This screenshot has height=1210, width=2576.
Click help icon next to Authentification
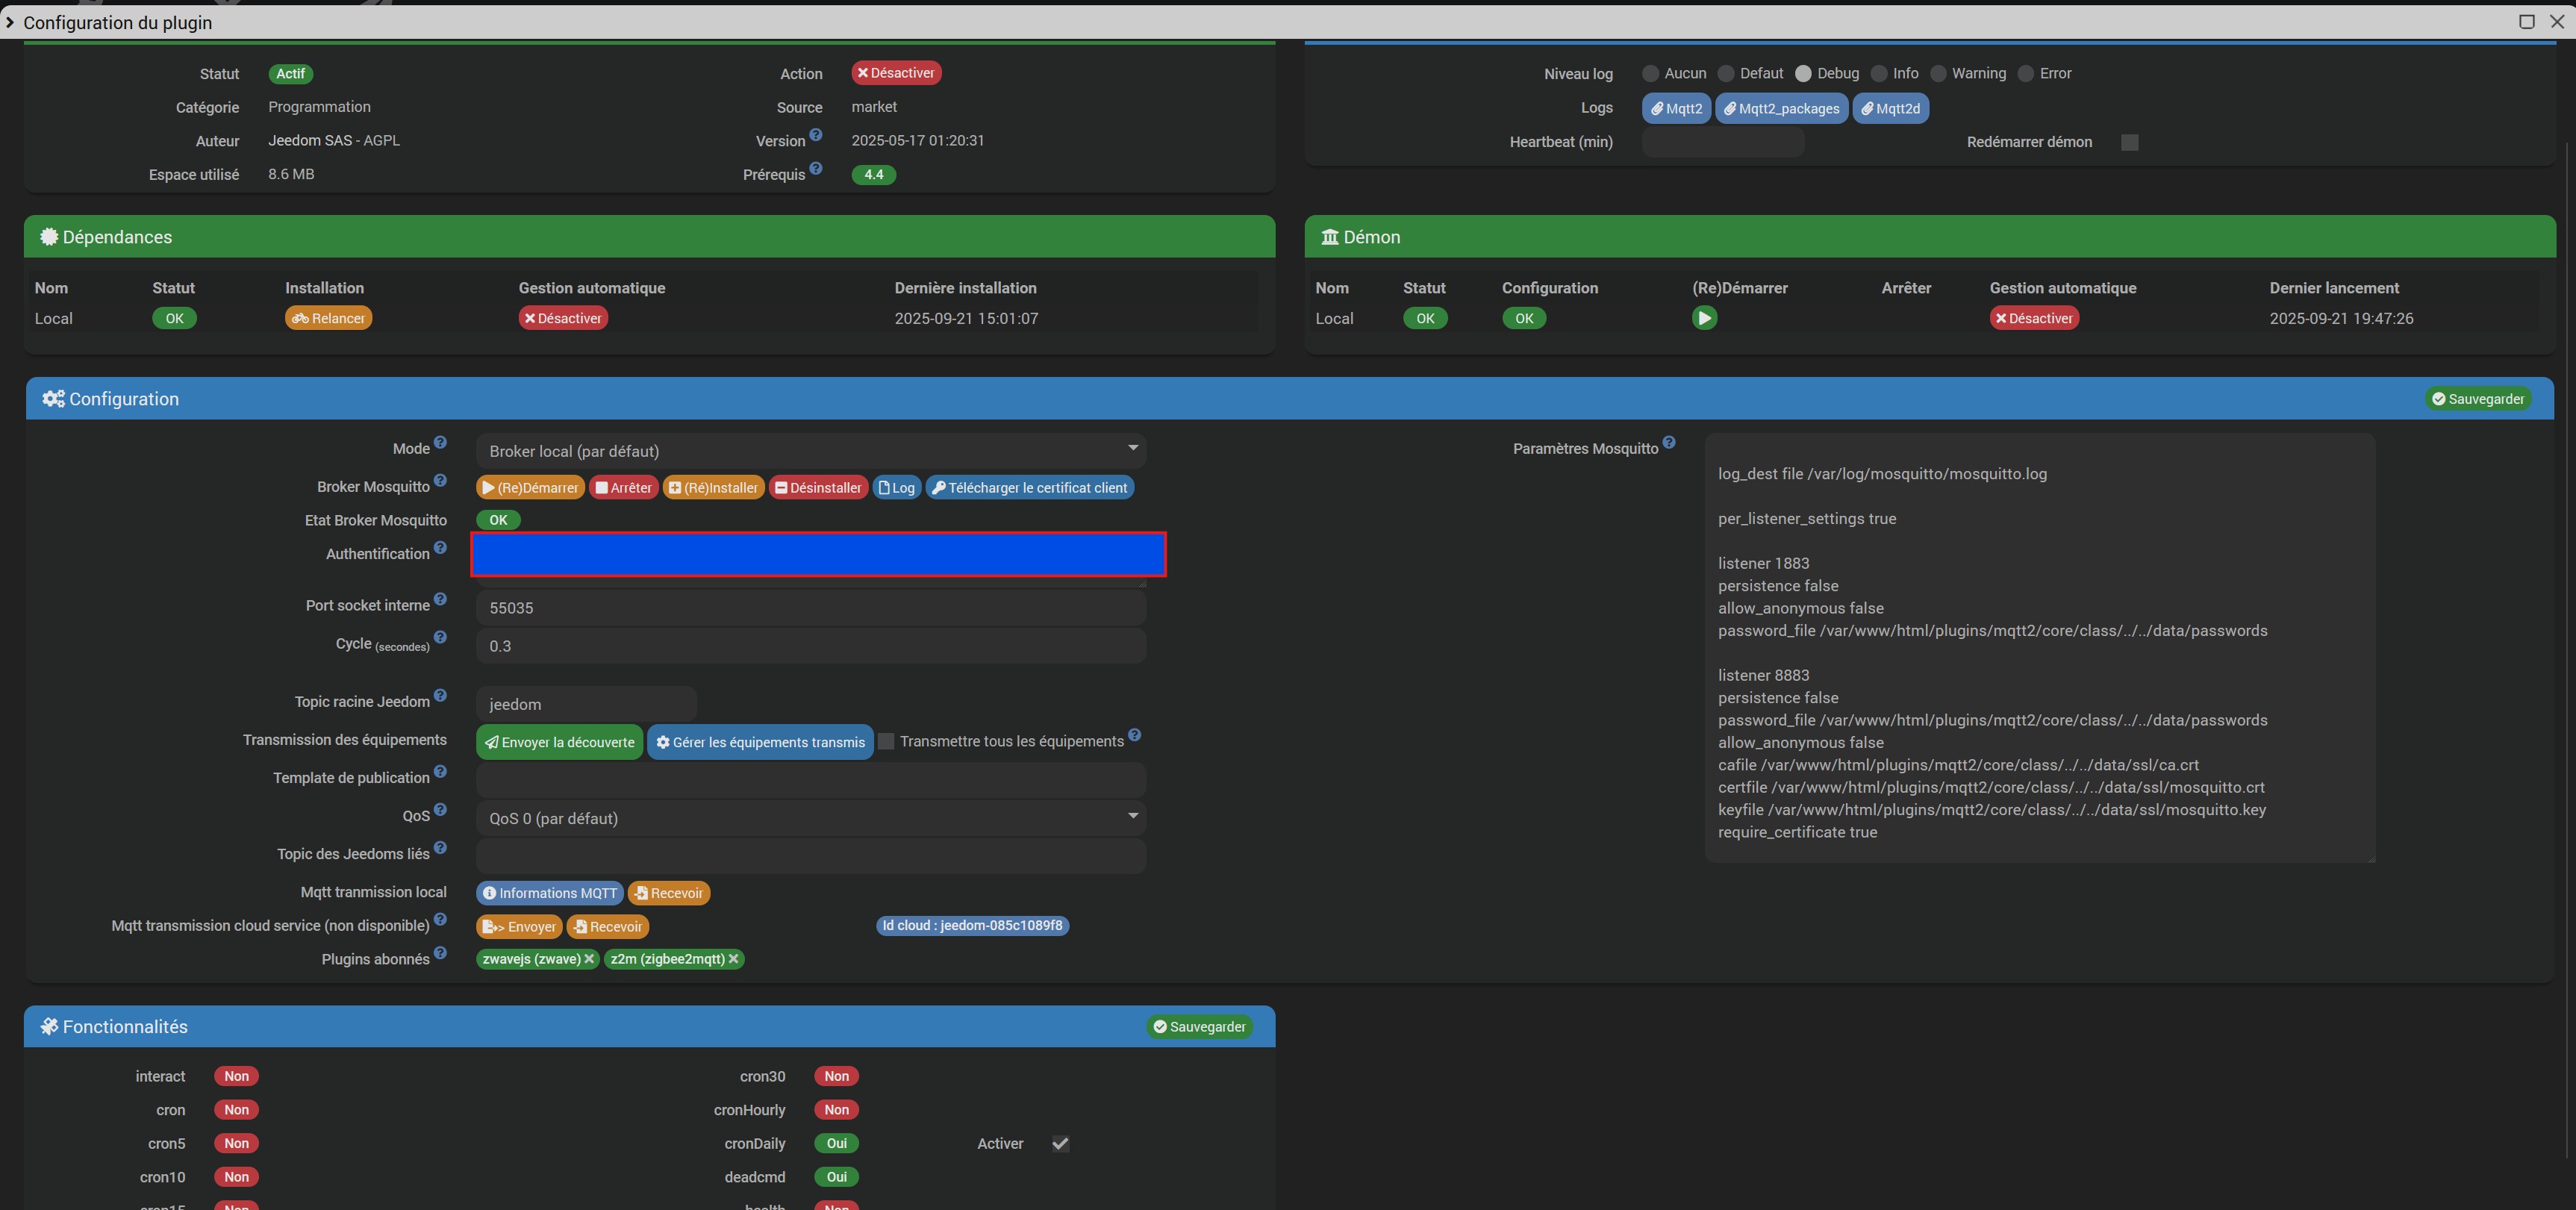440,549
